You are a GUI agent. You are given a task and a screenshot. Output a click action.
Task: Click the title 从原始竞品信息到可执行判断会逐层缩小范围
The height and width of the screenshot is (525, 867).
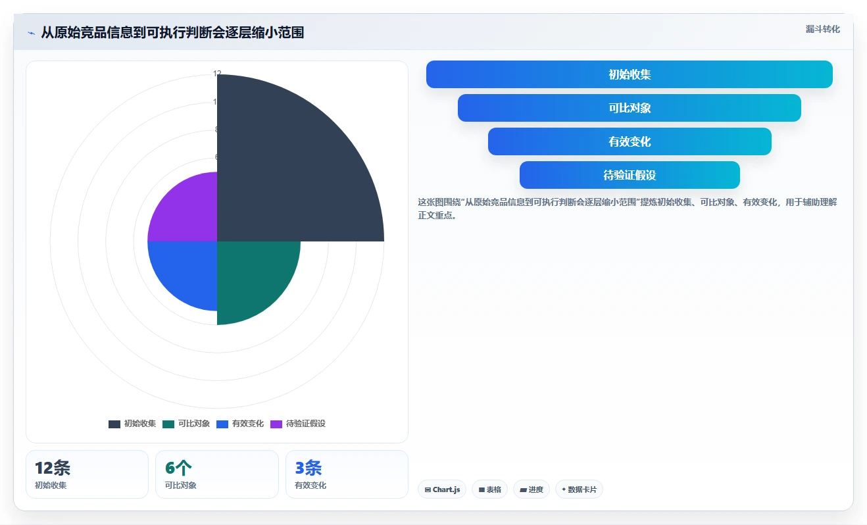172,33
